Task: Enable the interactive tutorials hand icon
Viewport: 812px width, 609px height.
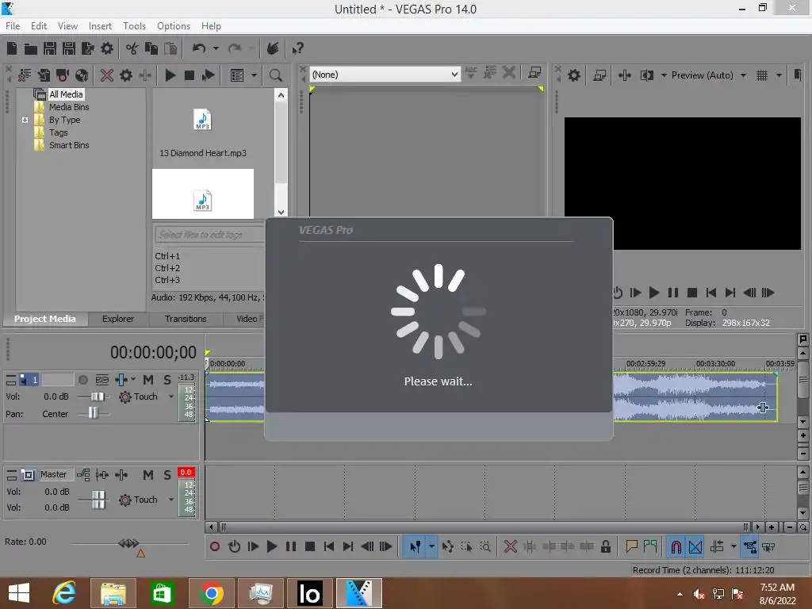Action: coord(273,48)
